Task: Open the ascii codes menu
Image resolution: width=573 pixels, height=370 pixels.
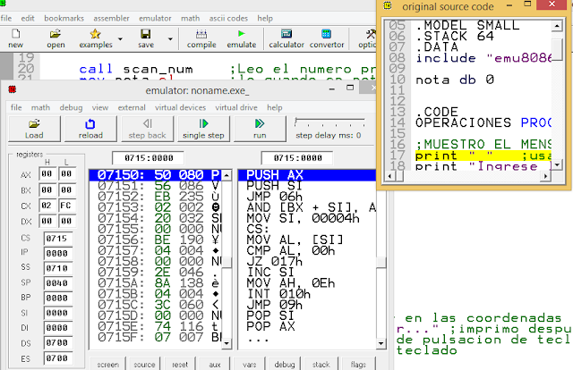Action: 228,18
